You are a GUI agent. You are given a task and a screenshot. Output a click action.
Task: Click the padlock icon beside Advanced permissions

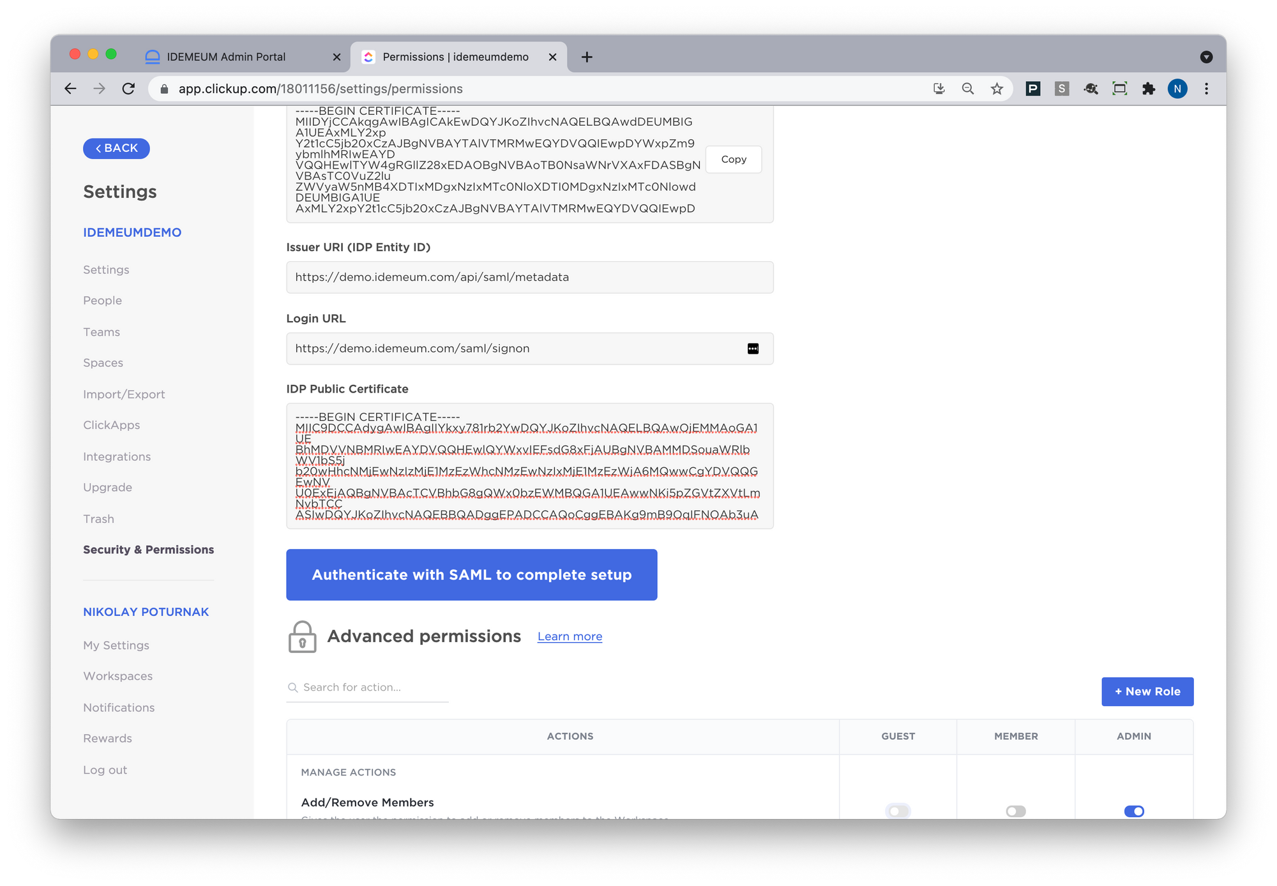pyautogui.click(x=302, y=636)
